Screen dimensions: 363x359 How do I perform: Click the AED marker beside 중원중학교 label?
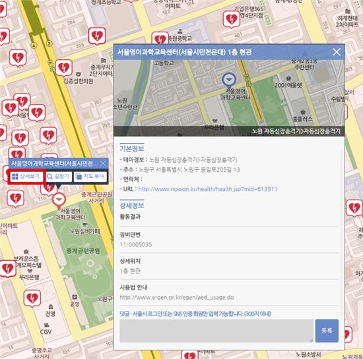pyautogui.click(x=160, y=38)
